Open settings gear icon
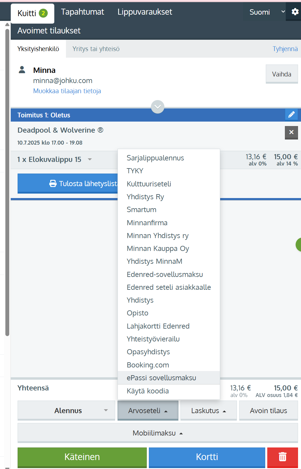The width and height of the screenshot is (301, 469). [295, 12]
